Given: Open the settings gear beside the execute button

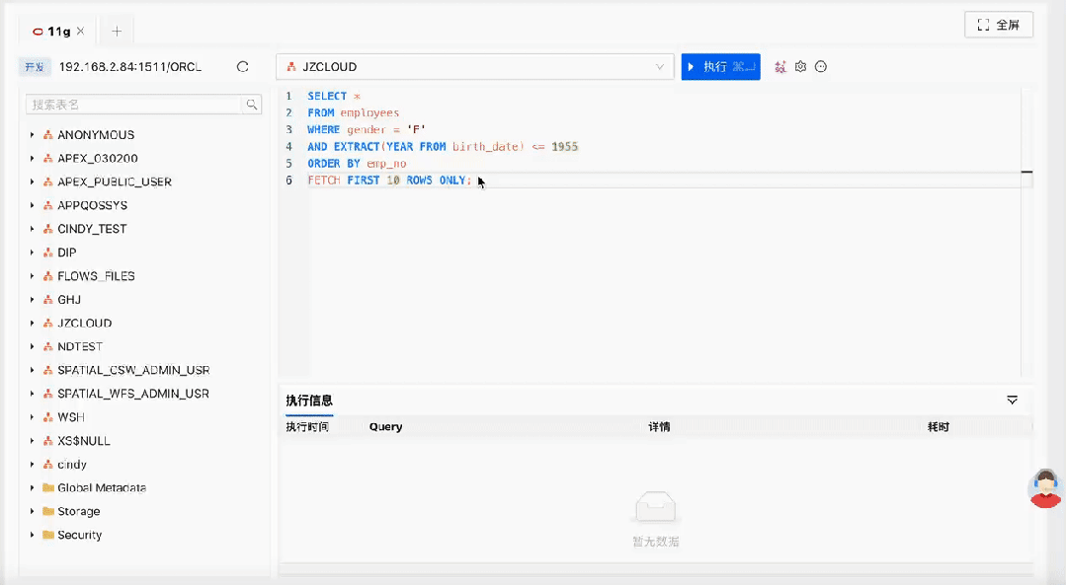Looking at the screenshot, I should point(801,66).
